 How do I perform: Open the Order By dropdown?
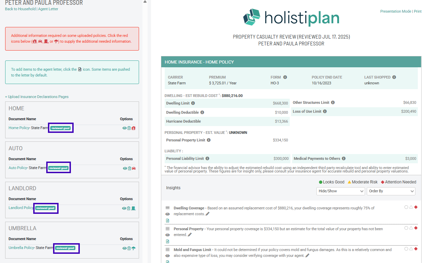point(391,191)
